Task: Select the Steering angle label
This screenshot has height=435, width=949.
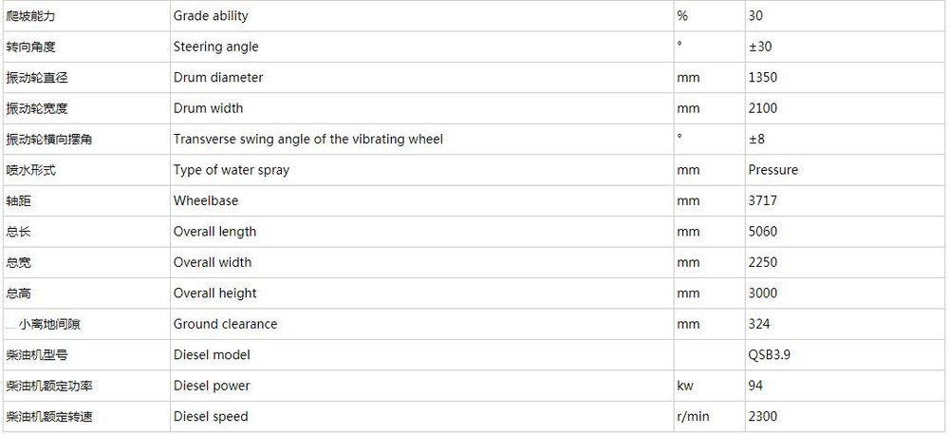Action: tap(215, 47)
